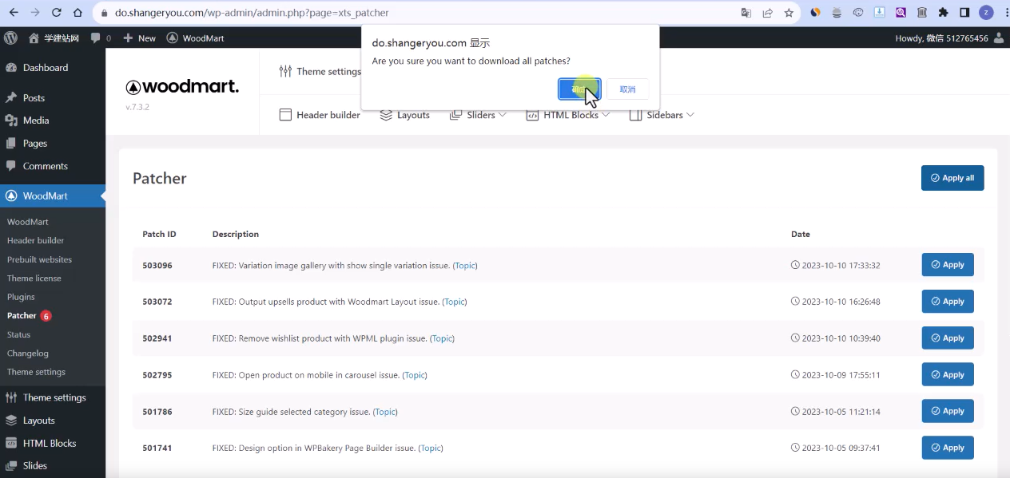Viewport: 1010px width, 478px height.
Task: Open Plugins in the WoodMart submenu
Action: 21,297
